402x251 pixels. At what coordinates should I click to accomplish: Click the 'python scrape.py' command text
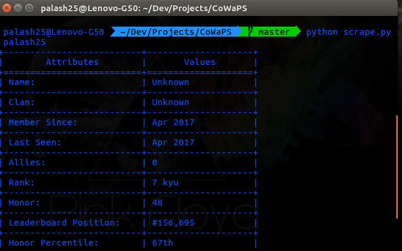click(348, 32)
